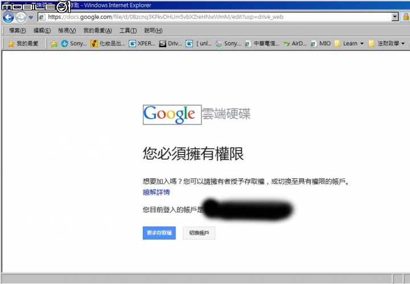Image resolution: width=410 pixels, height=284 pixels.
Task: Open the XPER bookmark
Action: (x=142, y=44)
